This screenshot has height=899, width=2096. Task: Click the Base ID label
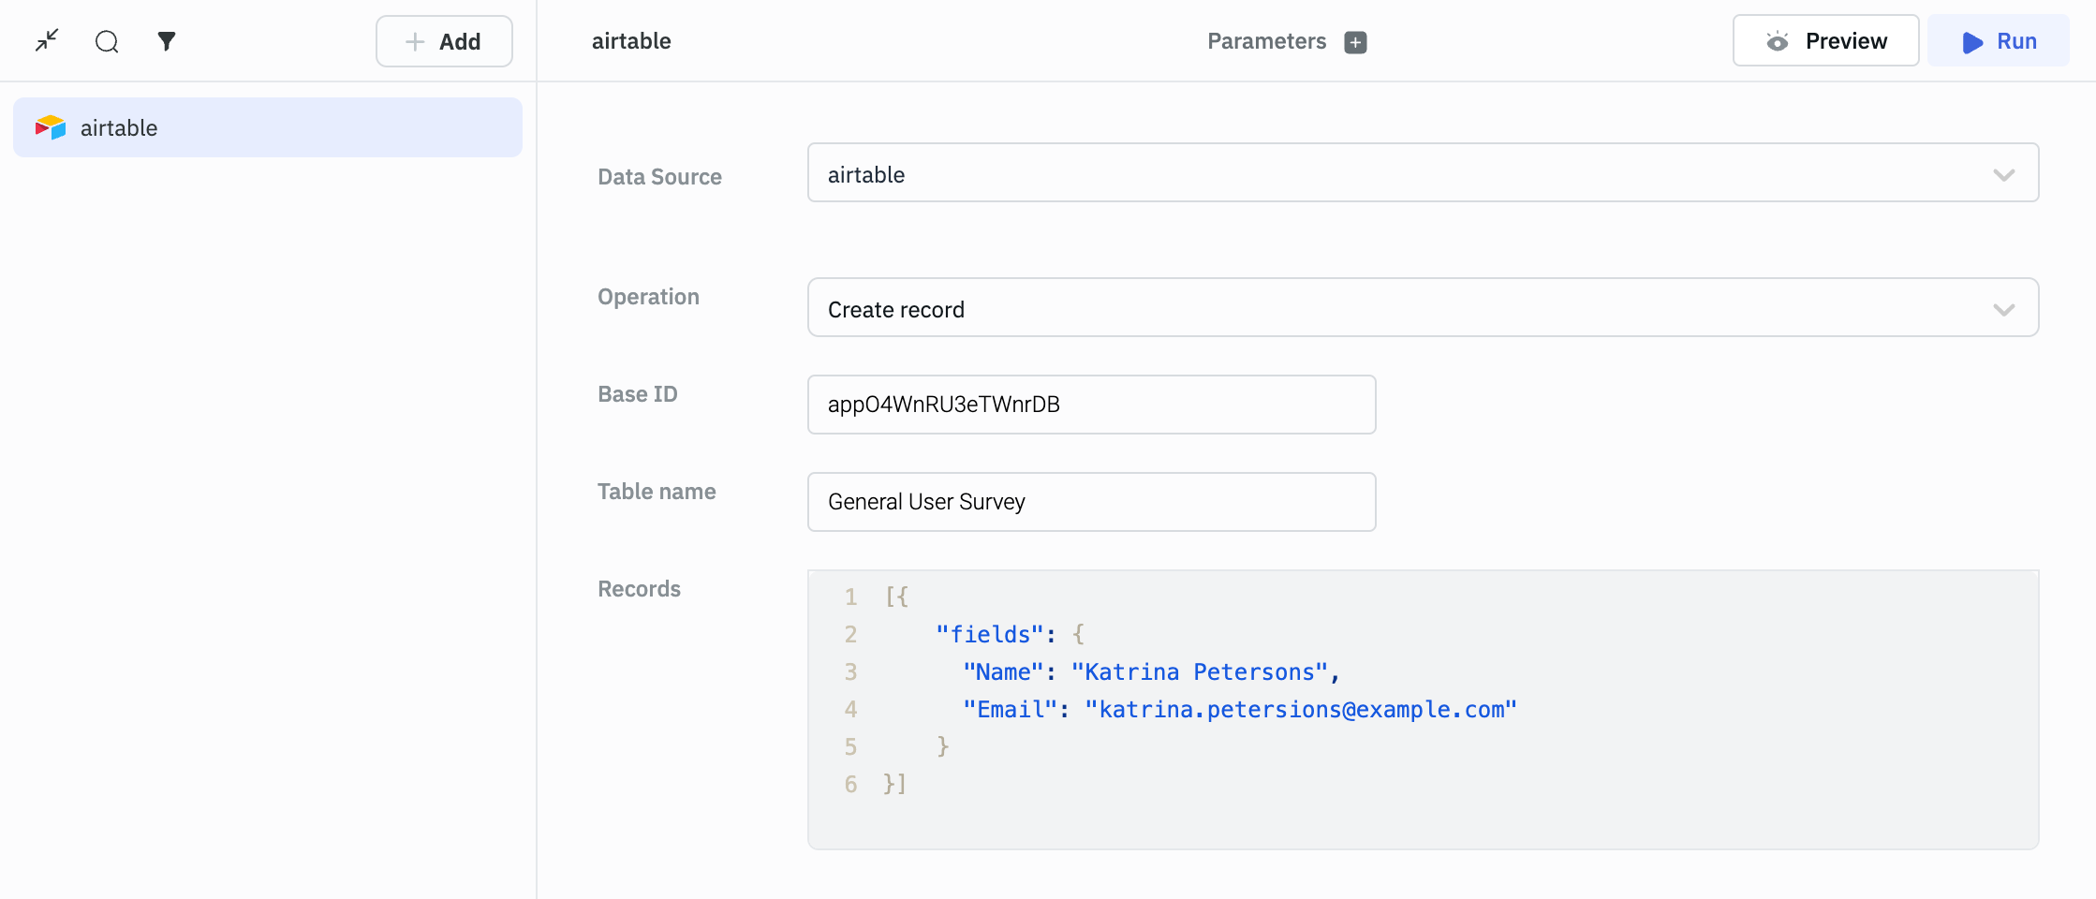637,394
